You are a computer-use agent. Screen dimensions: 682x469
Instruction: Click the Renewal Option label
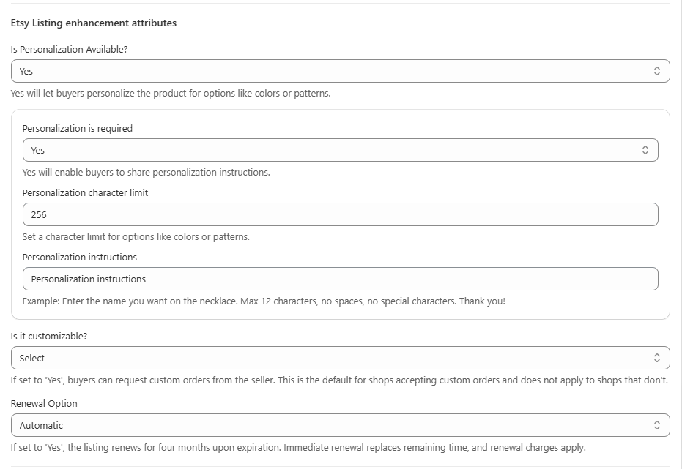click(x=44, y=404)
